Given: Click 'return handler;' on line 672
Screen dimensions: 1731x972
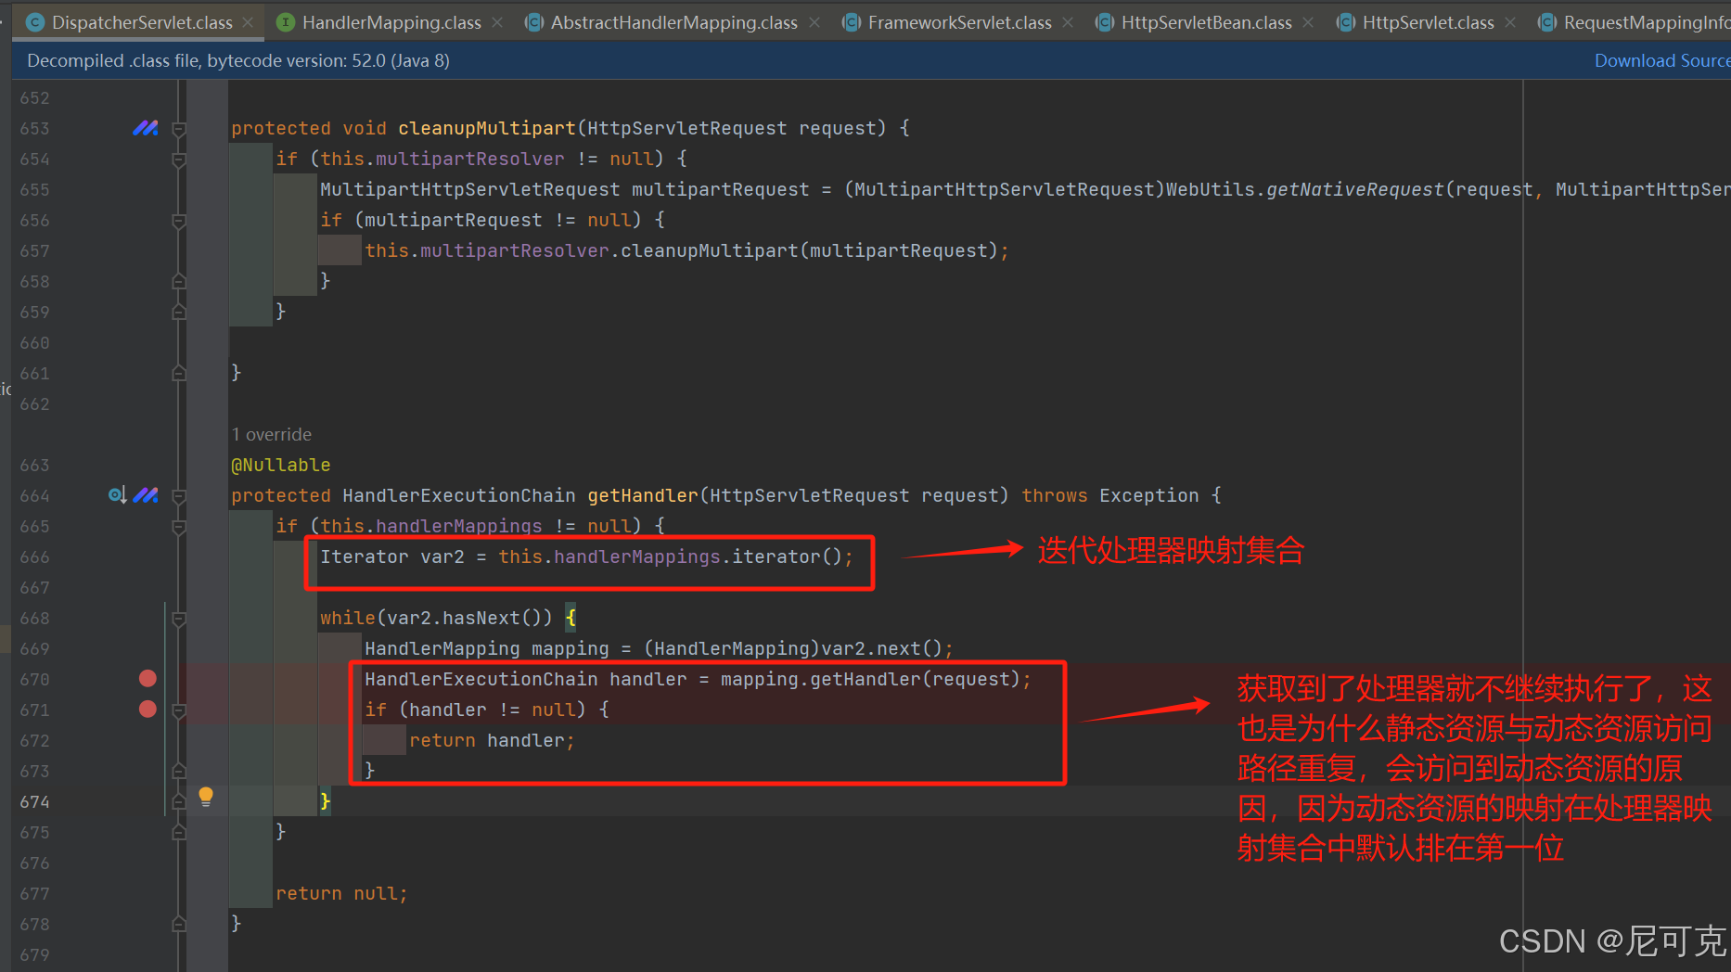Looking at the screenshot, I should (x=492, y=740).
